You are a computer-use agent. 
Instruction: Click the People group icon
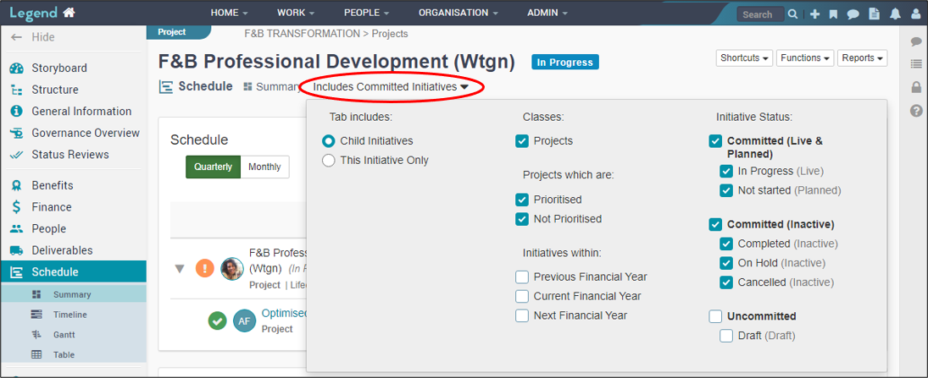[x=17, y=228]
